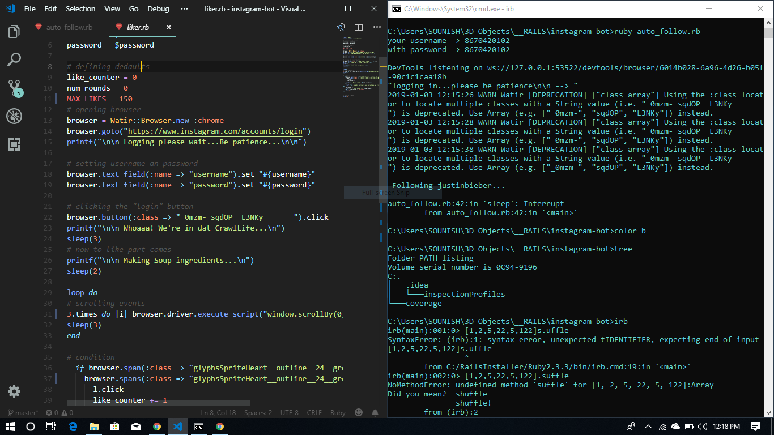Viewport: 774px width, 435px height.
Task: Click Ln 8, Col 18 in the status bar
Action: [x=218, y=413]
